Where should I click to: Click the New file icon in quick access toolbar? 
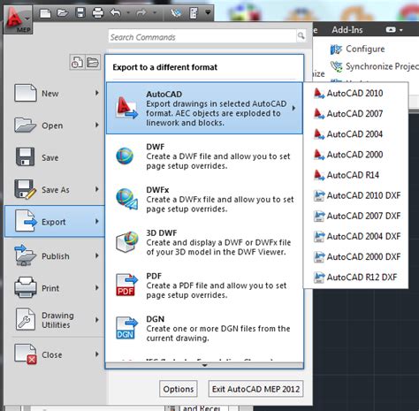click(45, 13)
